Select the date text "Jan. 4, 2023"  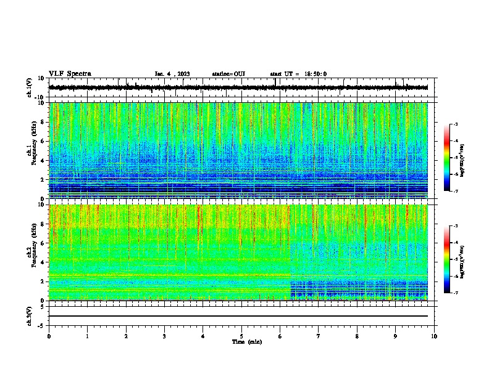pyautogui.click(x=172, y=74)
